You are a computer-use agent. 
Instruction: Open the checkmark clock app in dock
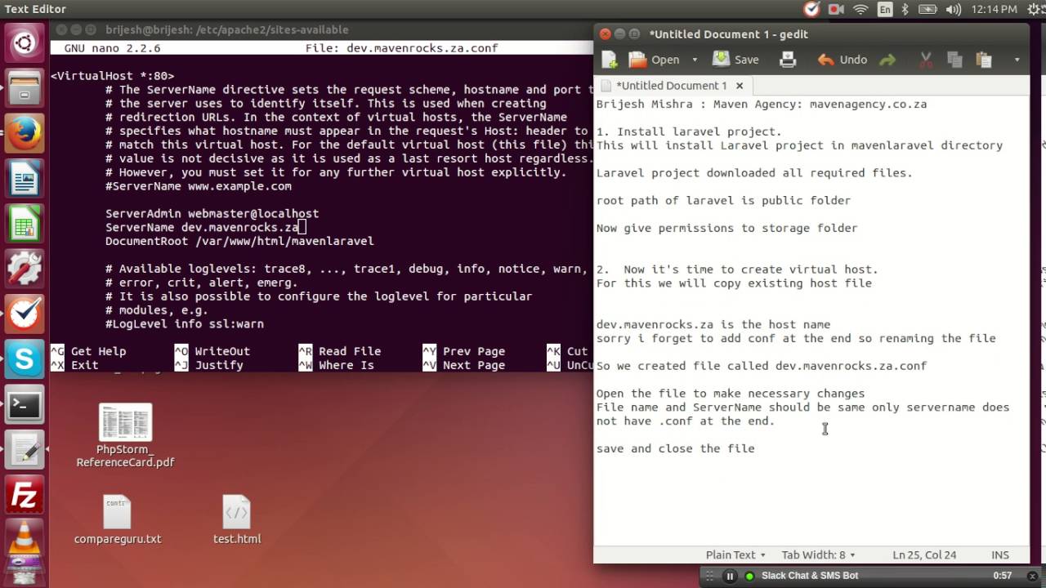25,313
